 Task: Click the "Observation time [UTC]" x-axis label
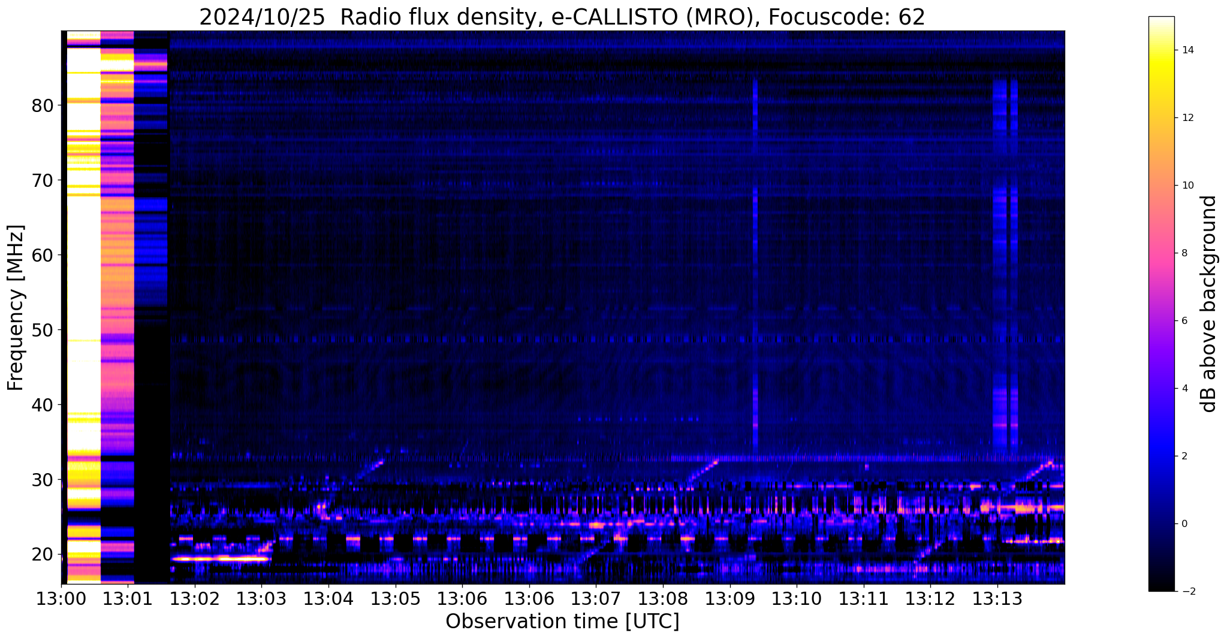pyautogui.click(x=562, y=622)
